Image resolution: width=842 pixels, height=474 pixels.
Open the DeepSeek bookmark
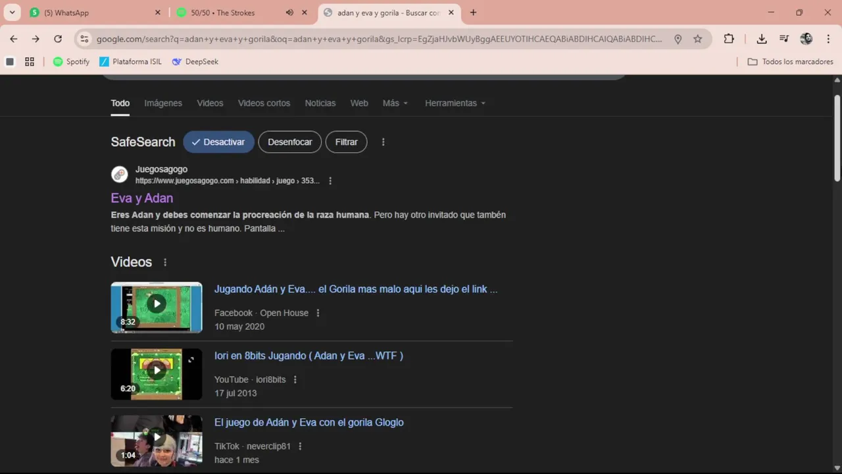point(195,62)
